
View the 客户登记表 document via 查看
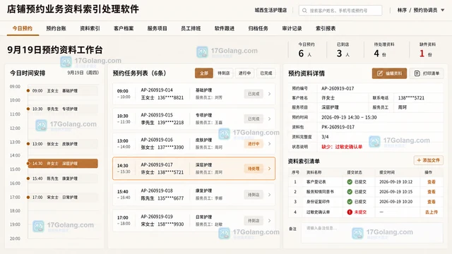[432, 182]
